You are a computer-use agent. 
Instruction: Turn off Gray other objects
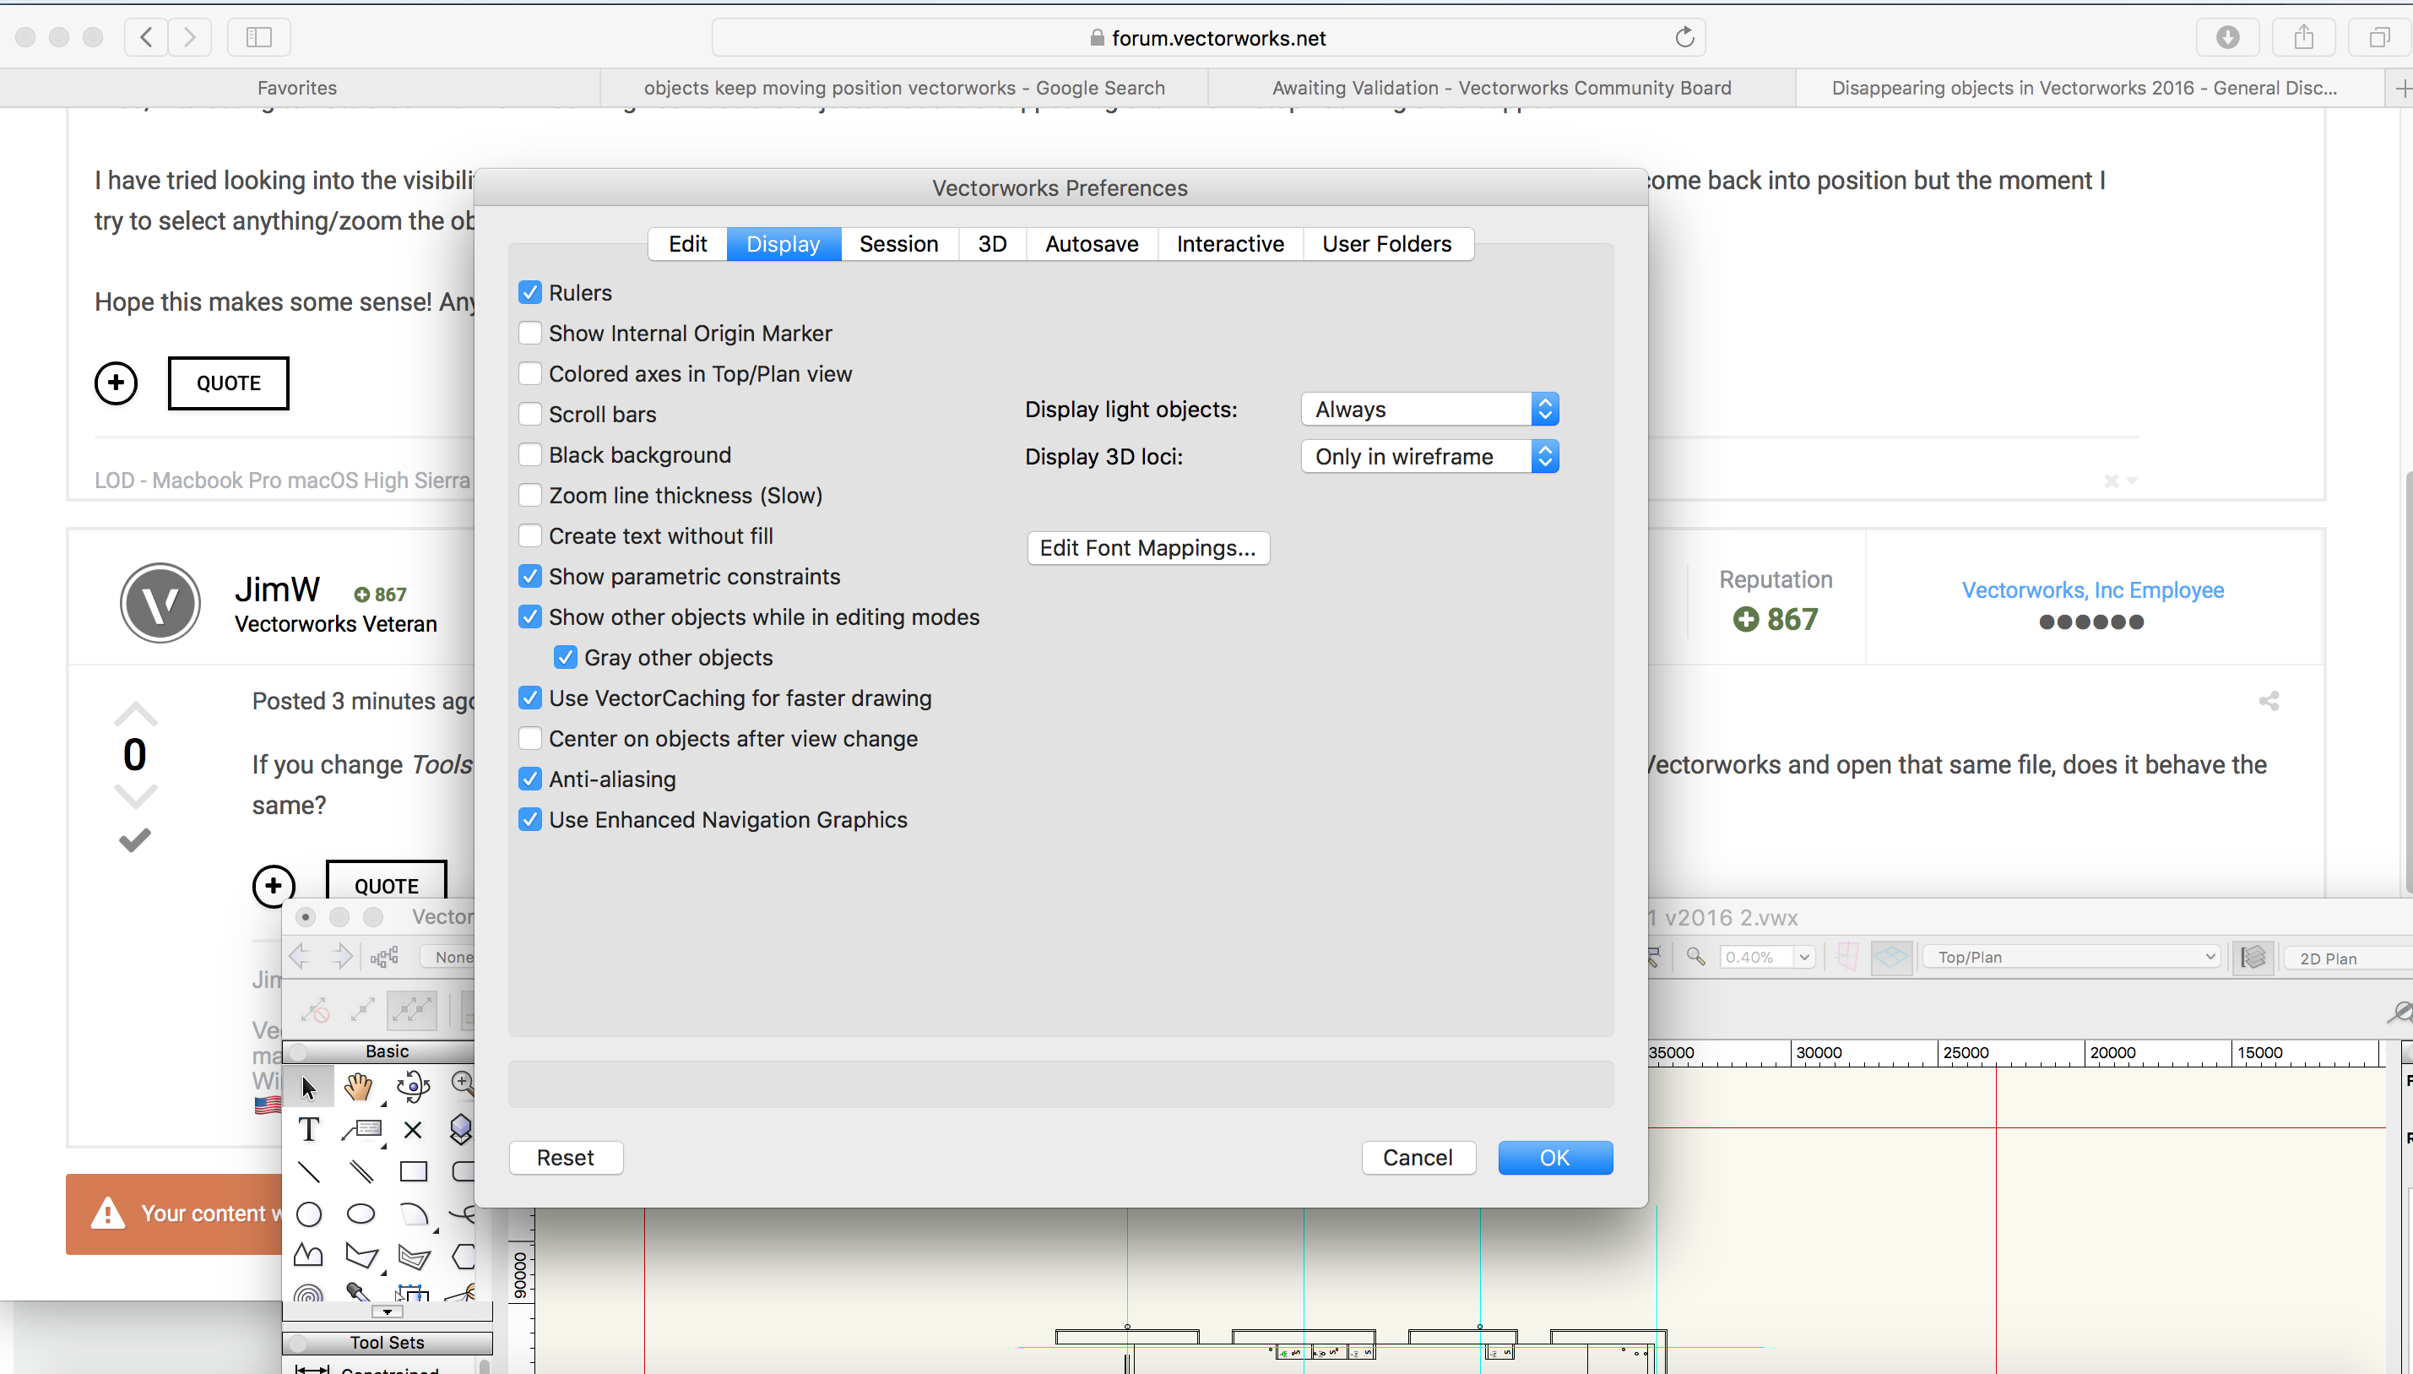tap(565, 657)
